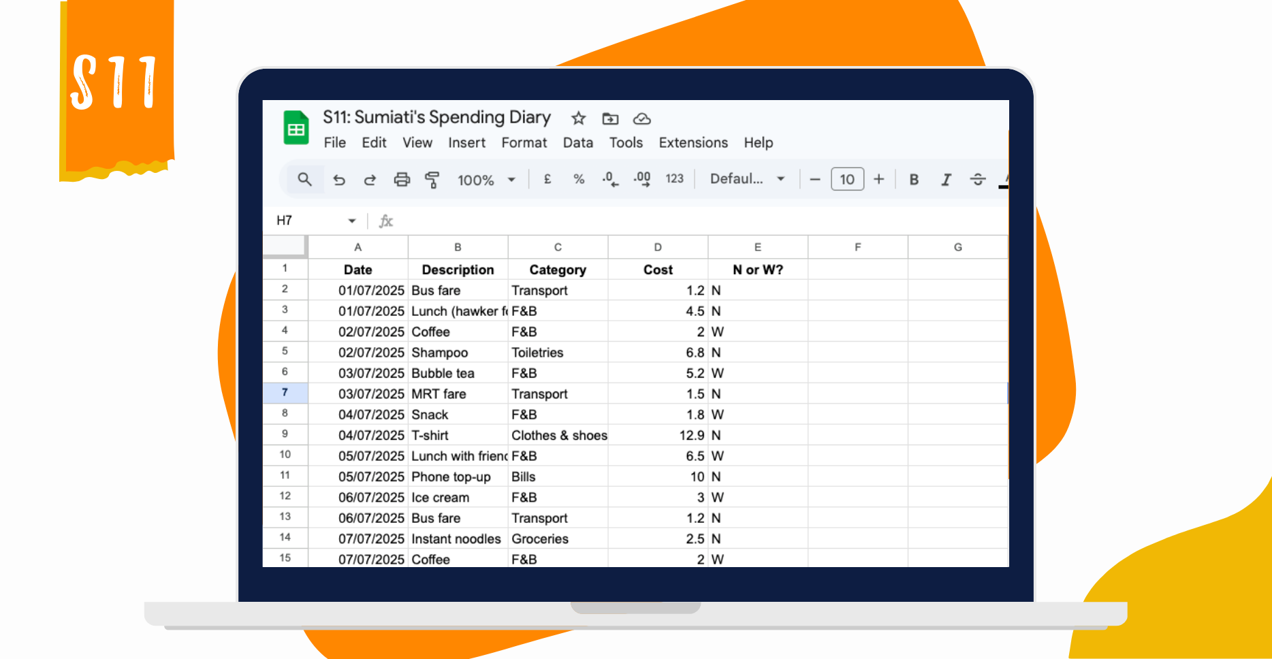This screenshot has height=659, width=1272.
Task: Open the Print icon
Action: [x=401, y=179]
